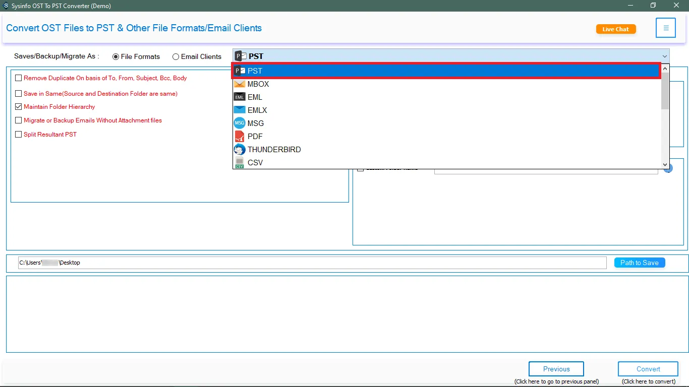Click the Path to Save button
The width and height of the screenshot is (689, 387).
(640, 263)
